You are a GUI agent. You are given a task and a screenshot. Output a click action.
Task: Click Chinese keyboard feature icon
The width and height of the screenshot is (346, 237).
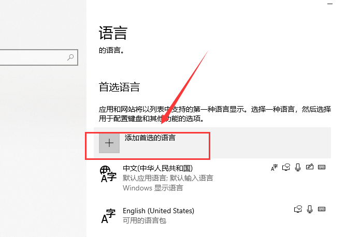pyautogui.click(x=322, y=167)
